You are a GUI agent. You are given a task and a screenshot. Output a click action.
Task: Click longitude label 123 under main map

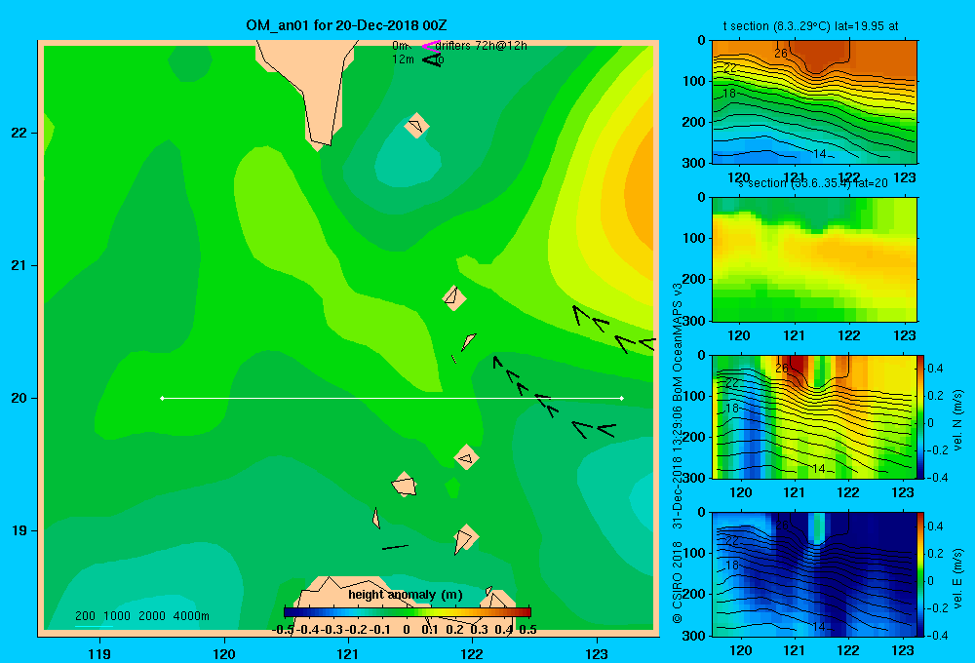[x=597, y=653]
